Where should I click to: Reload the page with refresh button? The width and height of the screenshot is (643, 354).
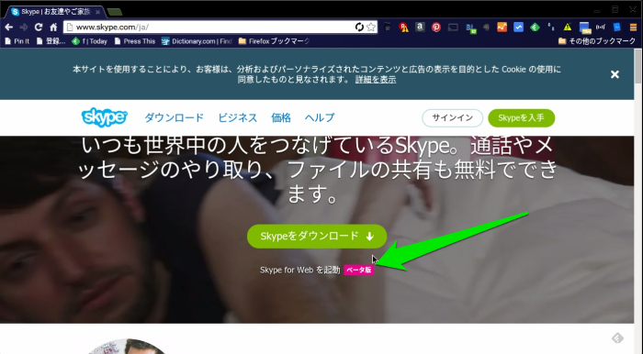pos(39,27)
